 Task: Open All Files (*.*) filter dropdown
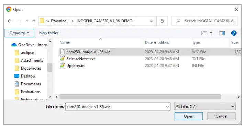205,106
